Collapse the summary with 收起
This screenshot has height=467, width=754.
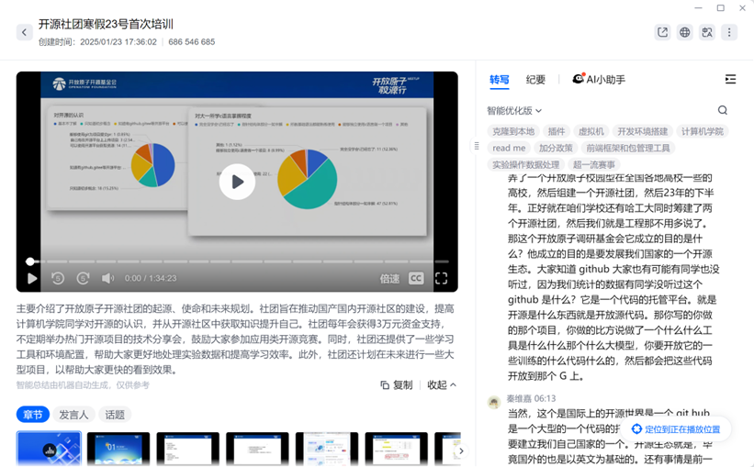click(442, 385)
